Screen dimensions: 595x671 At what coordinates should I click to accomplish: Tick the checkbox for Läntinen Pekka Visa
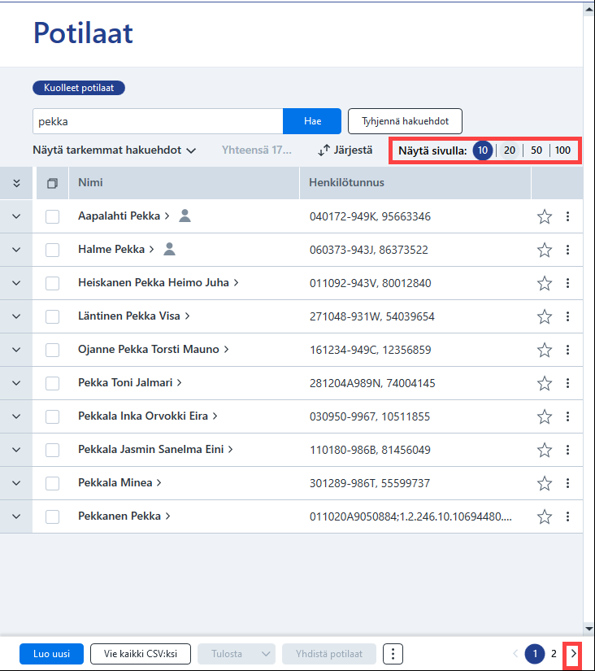tap(52, 316)
